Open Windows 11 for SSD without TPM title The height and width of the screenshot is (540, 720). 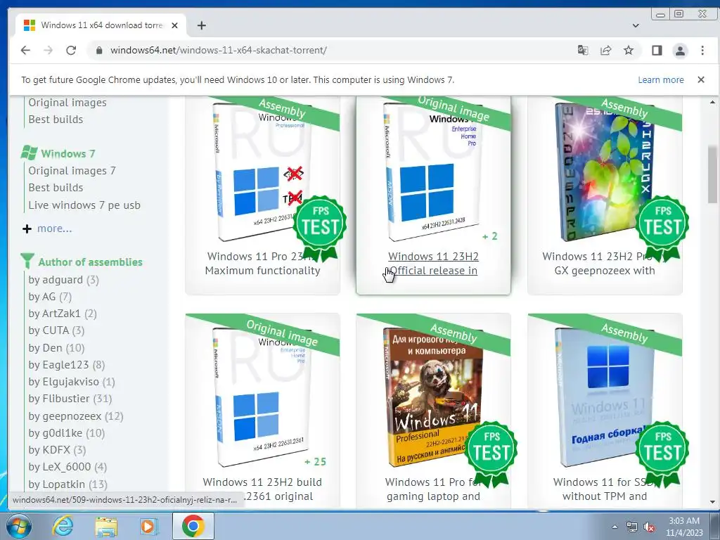(x=604, y=489)
